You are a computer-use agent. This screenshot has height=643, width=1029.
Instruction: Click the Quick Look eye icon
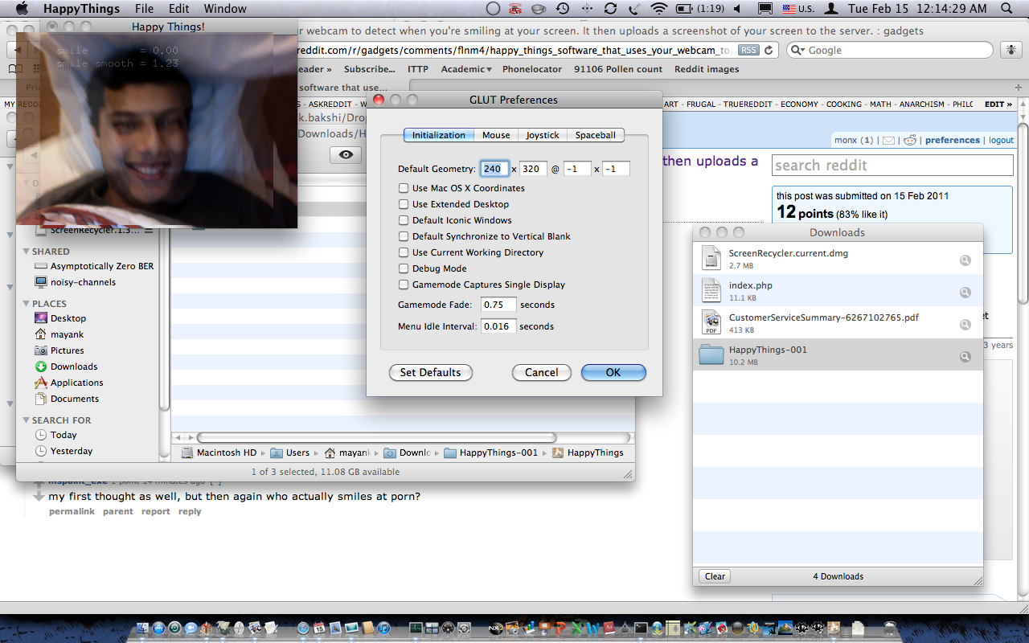coord(346,155)
